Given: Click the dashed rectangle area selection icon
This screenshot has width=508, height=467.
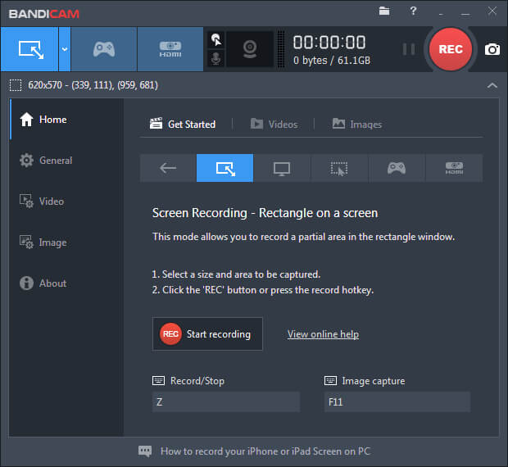Looking at the screenshot, I should pyautogui.click(x=16, y=85).
